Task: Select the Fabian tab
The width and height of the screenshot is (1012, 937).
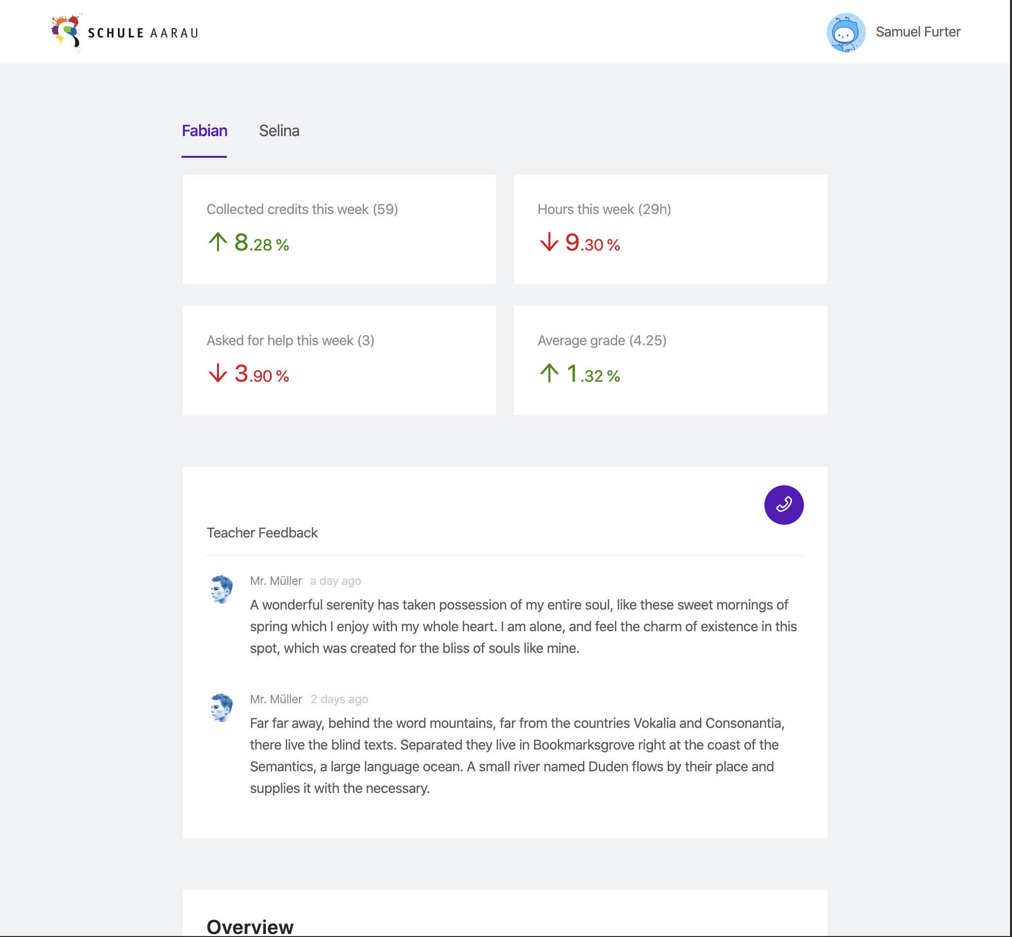Action: (x=204, y=131)
